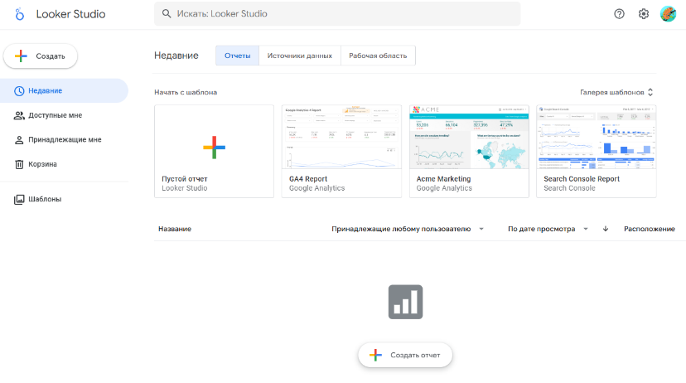The height and width of the screenshot is (383, 686).
Task: Expand the Галерея шаблонов toggle
Action: point(617,92)
